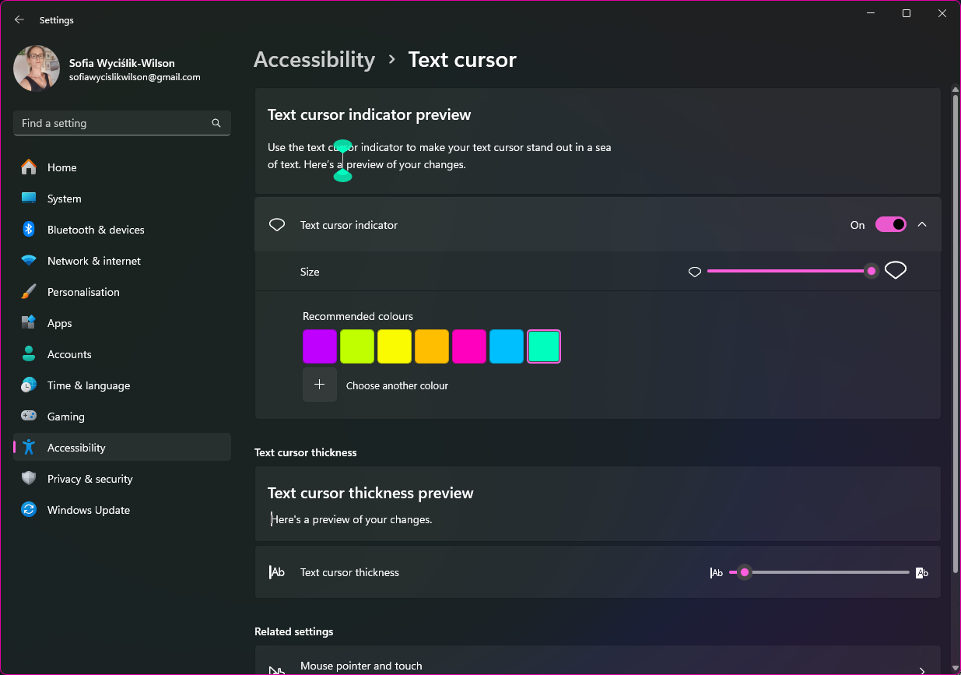
Task: Click the Network wifi icon
Action: point(29,261)
